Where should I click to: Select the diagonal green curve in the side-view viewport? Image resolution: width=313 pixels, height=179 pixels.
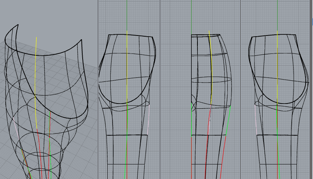[228, 121]
